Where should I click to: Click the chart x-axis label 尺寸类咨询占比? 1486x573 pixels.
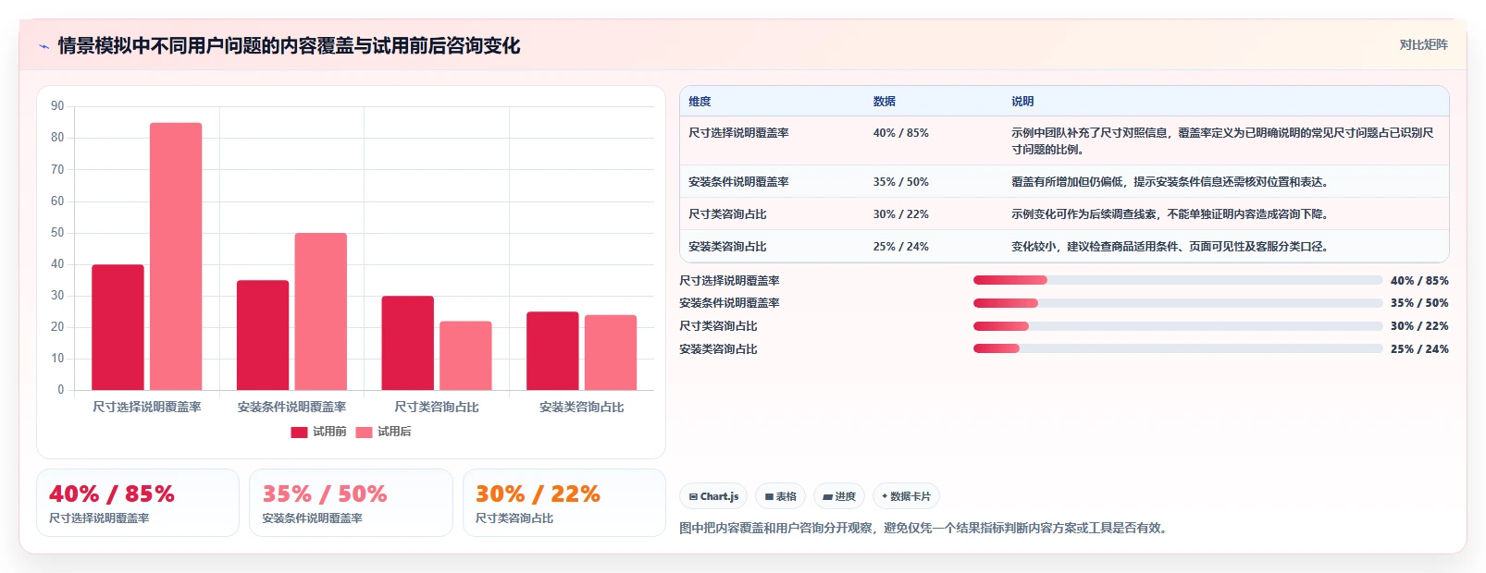[x=437, y=407]
